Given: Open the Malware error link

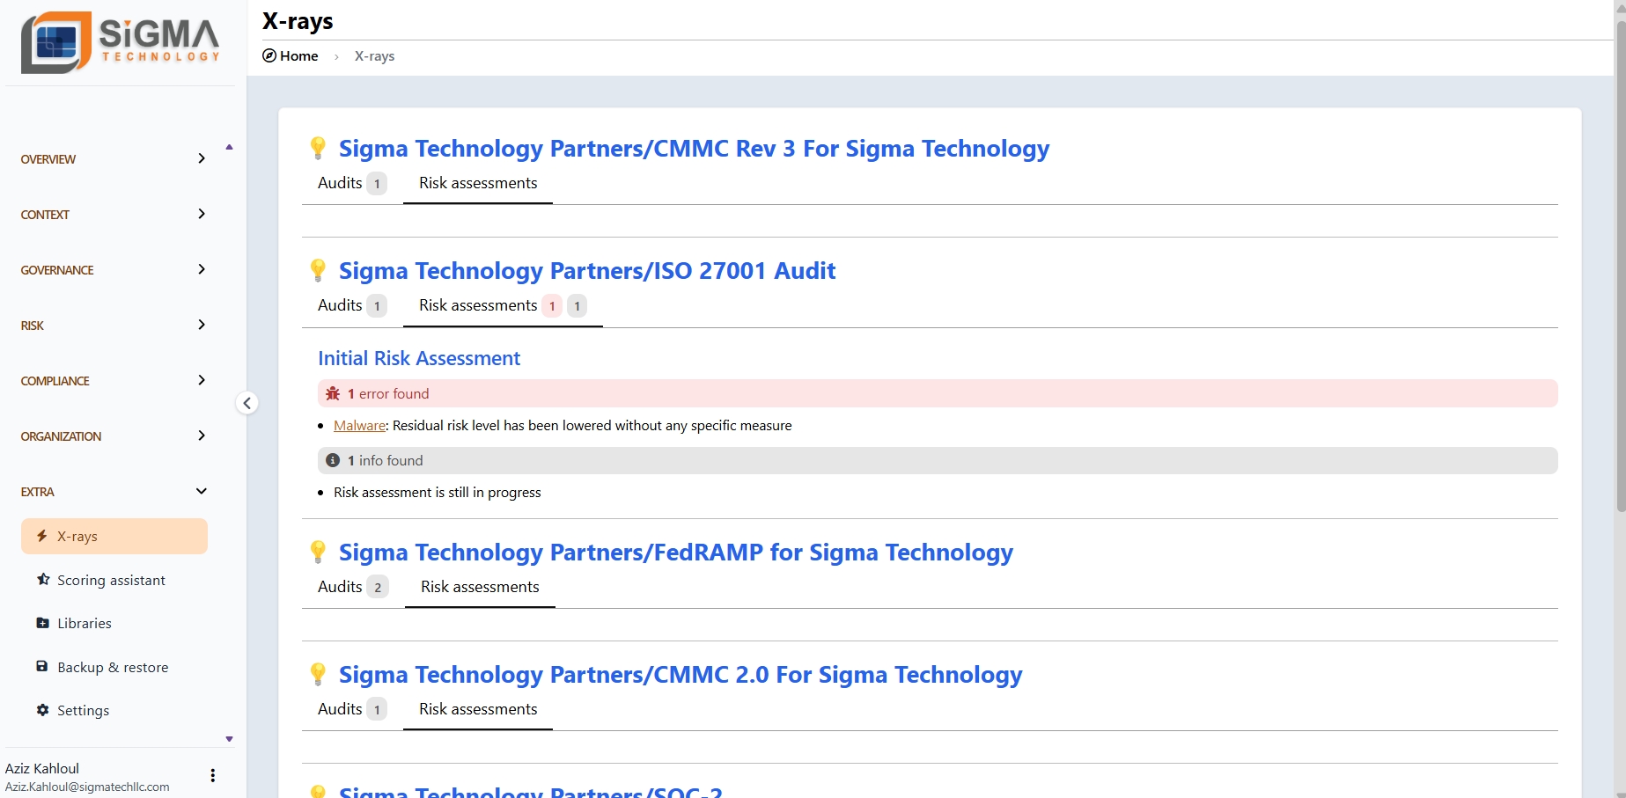Looking at the screenshot, I should tap(359, 426).
